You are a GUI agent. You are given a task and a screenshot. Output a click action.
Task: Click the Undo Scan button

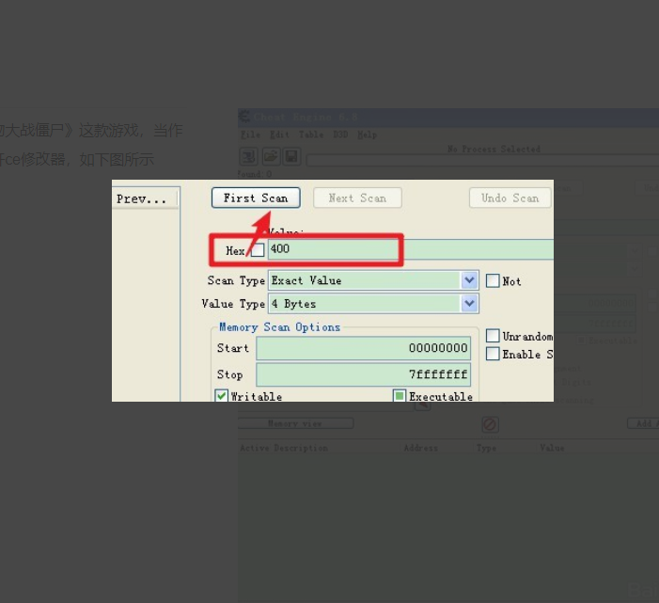click(x=510, y=198)
